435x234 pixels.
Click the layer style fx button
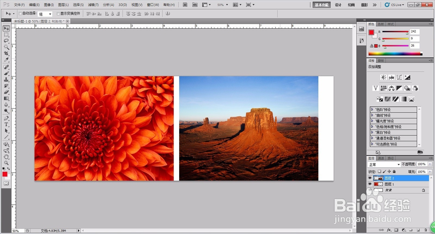(x=389, y=230)
